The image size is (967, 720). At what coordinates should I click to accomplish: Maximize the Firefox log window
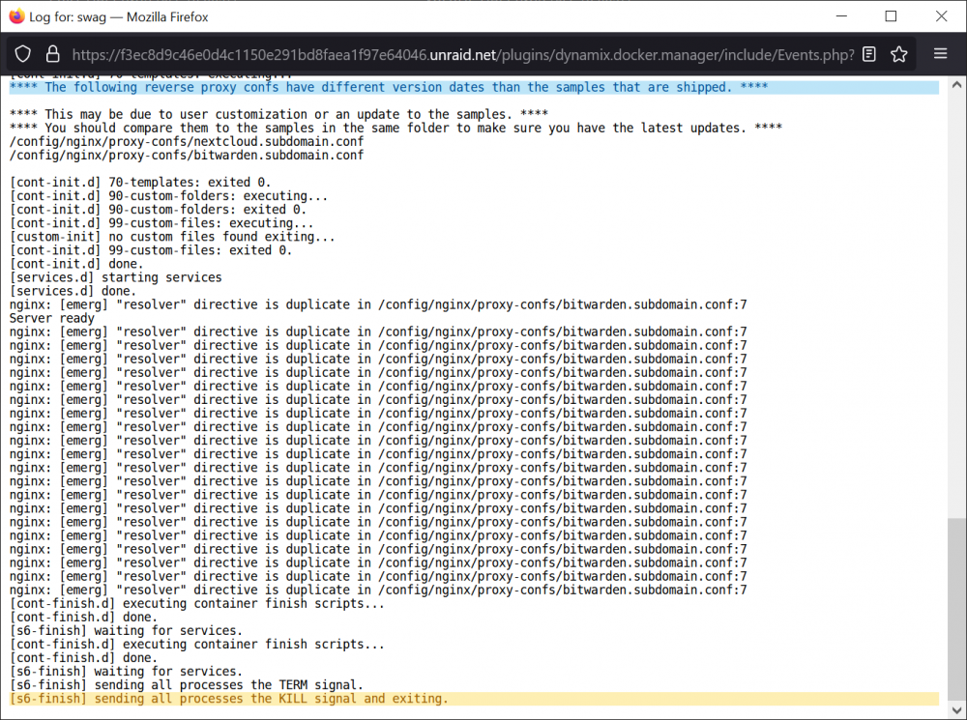(892, 16)
